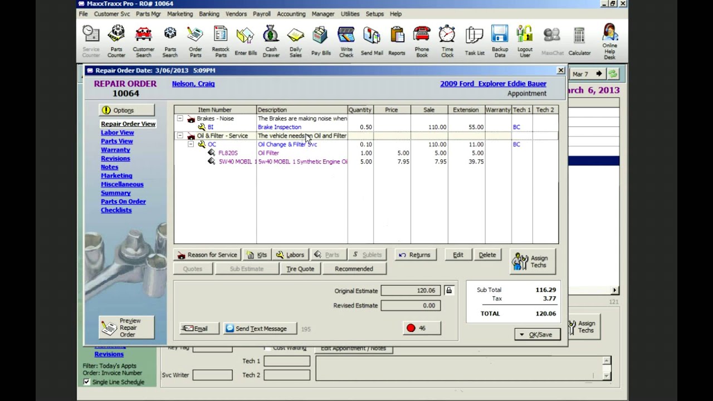The image size is (713, 401).
Task: Open the Parts Search tool
Action: (x=170, y=41)
